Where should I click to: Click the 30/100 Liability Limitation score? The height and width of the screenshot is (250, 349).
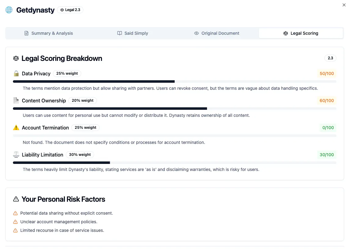click(x=327, y=154)
